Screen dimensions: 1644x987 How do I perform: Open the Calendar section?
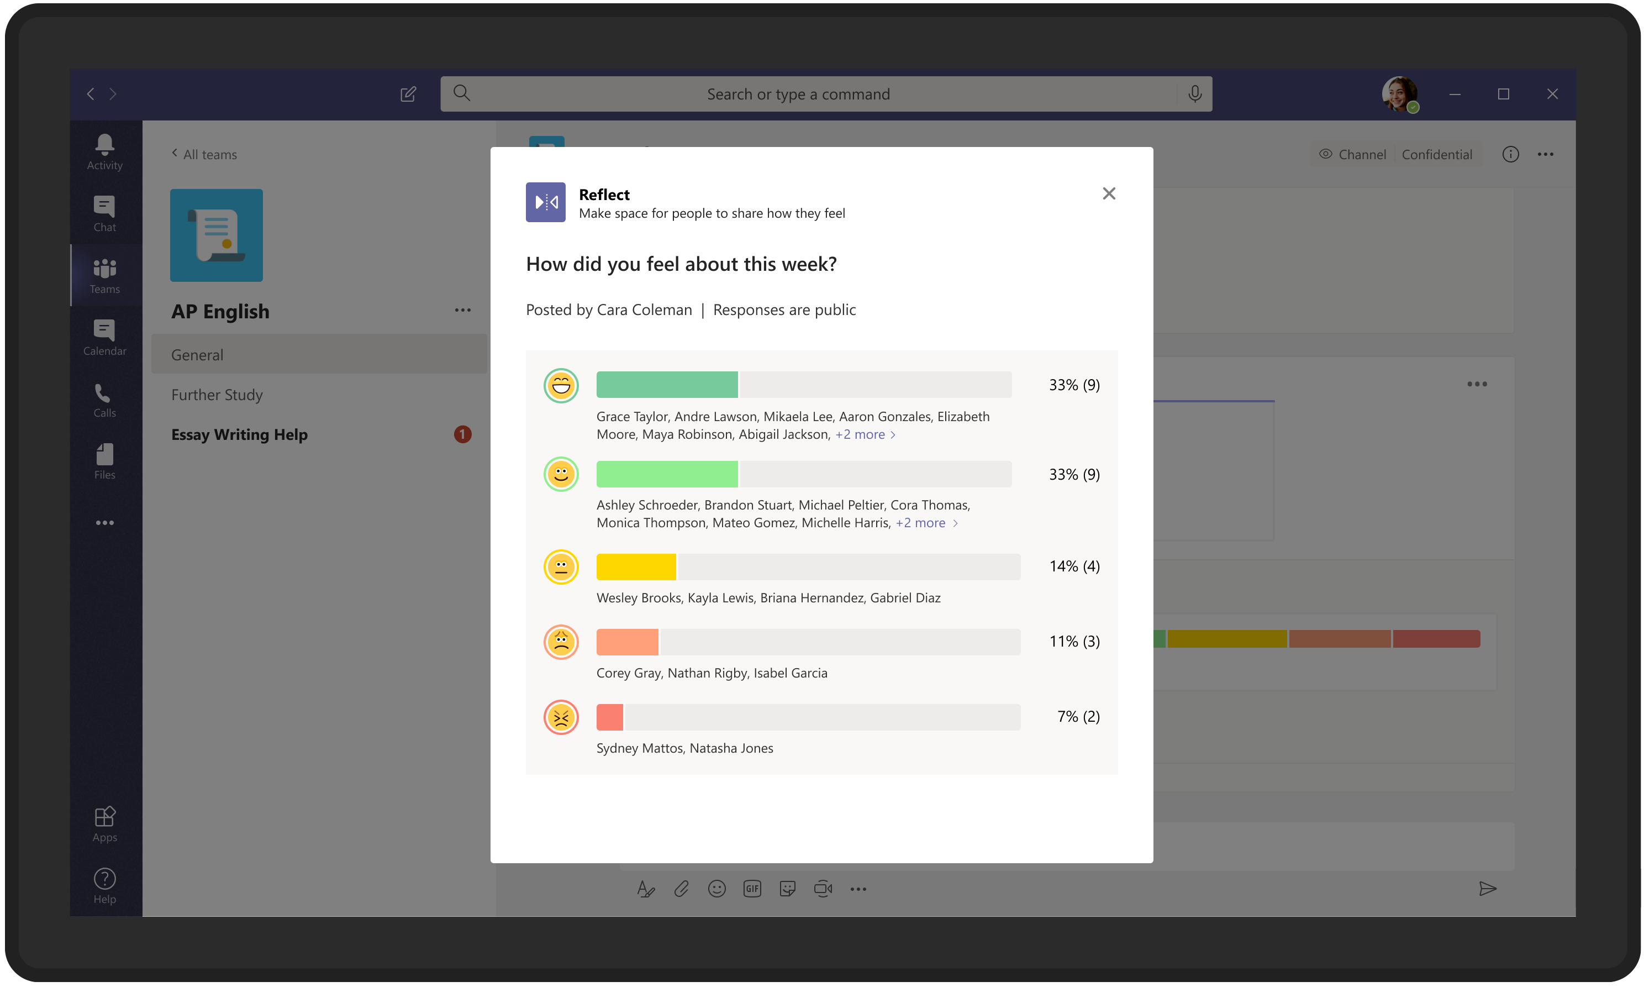click(104, 337)
